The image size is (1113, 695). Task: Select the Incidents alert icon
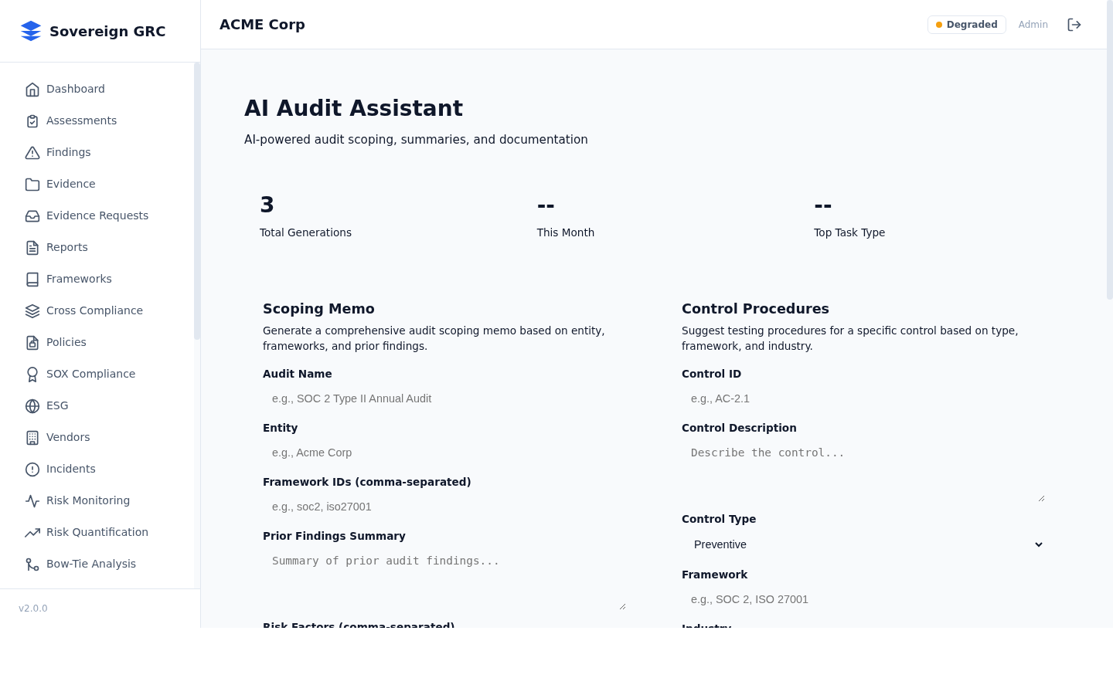tap(32, 469)
